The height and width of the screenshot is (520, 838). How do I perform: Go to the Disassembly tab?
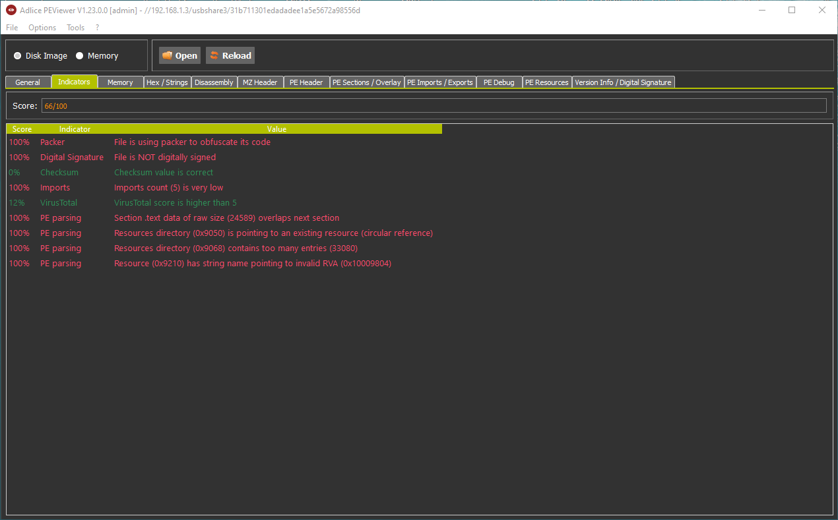[x=214, y=82]
